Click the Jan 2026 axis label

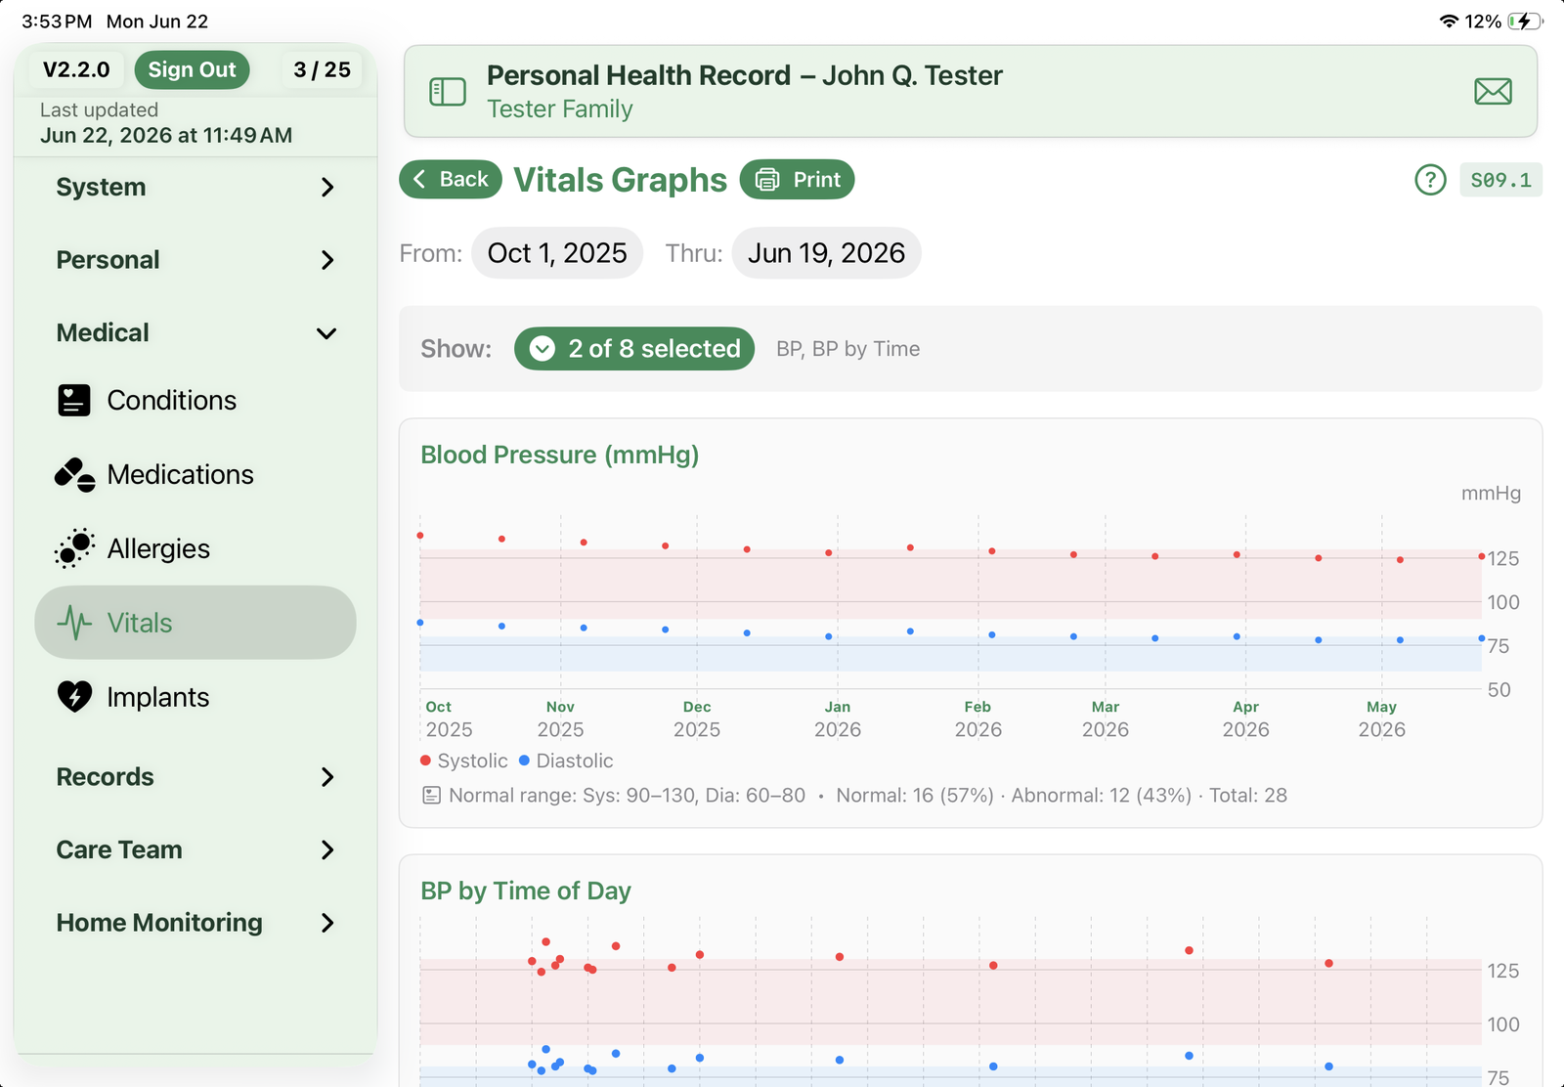[x=838, y=719]
